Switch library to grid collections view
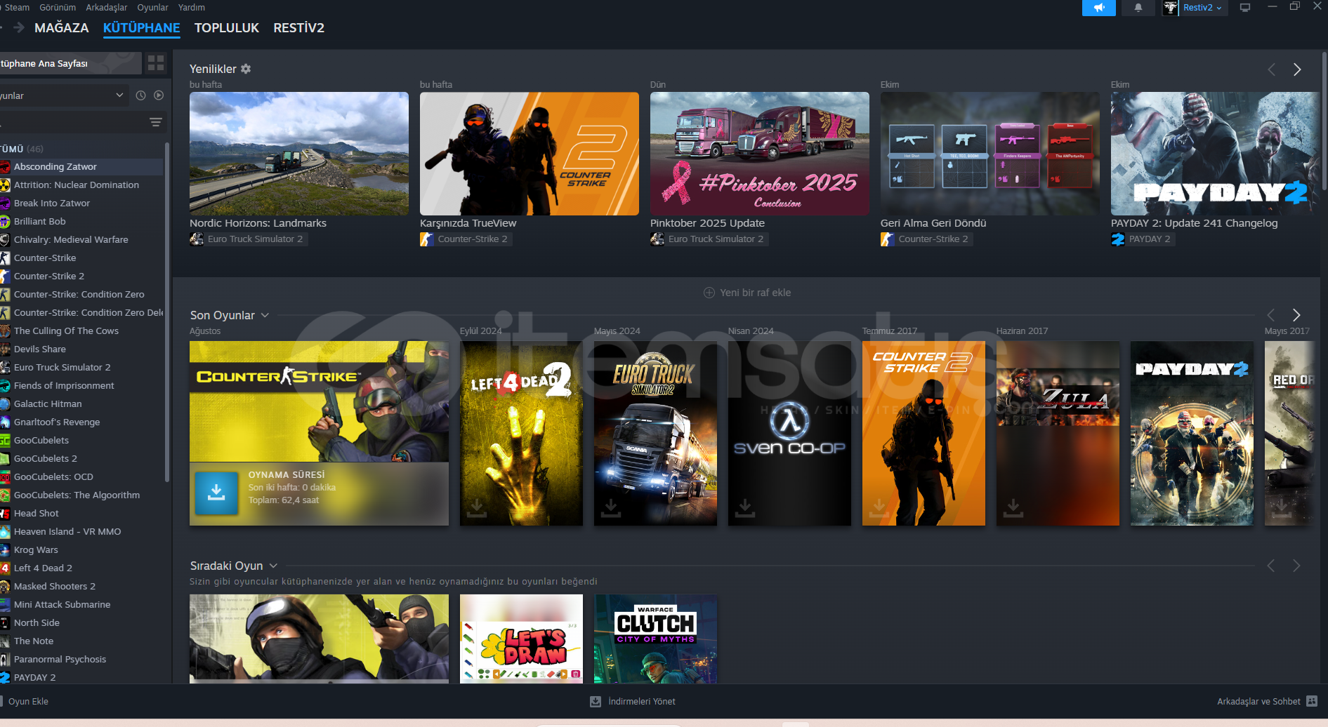 (156, 63)
